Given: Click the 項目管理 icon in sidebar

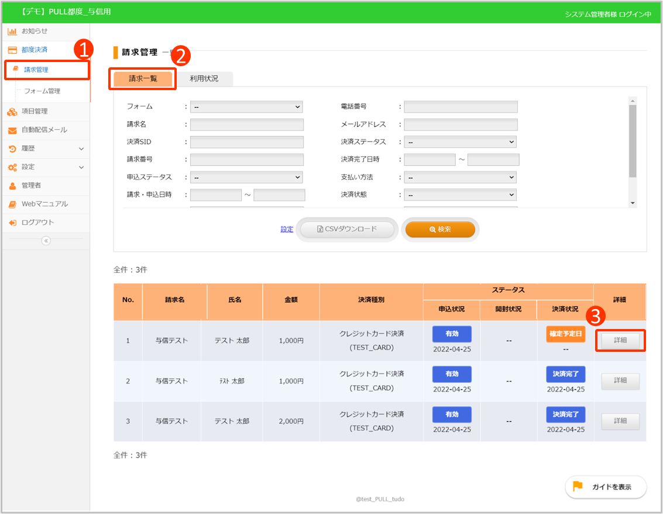Looking at the screenshot, I should coord(12,112).
